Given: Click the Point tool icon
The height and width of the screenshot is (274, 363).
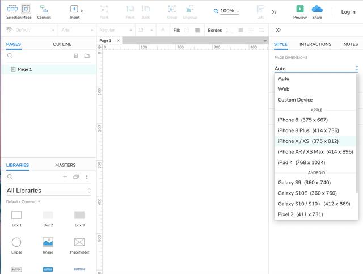Looking at the screenshot, I should click(x=104, y=9).
